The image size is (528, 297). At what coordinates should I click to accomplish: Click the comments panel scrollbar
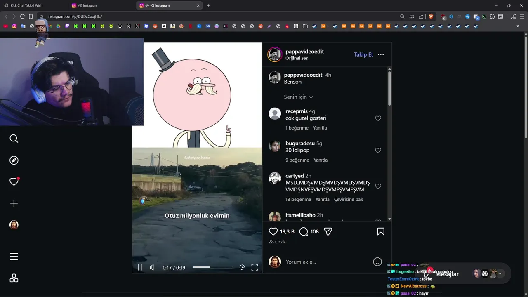[389, 89]
